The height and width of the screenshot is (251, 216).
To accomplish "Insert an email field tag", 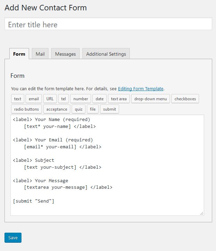I will 34,99.
